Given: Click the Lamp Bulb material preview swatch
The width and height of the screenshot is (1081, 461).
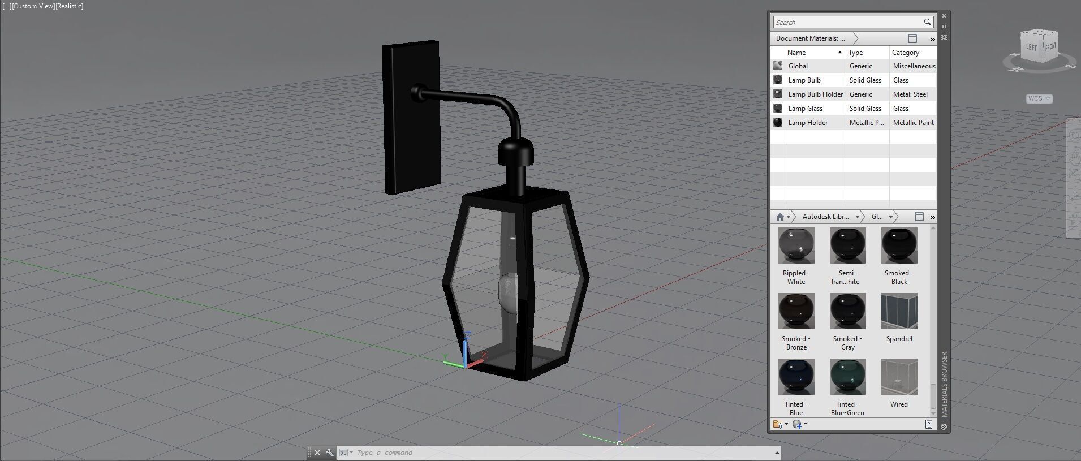Looking at the screenshot, I should point(778,80).
